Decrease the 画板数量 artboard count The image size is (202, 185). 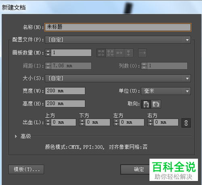[x=48, y=54]
